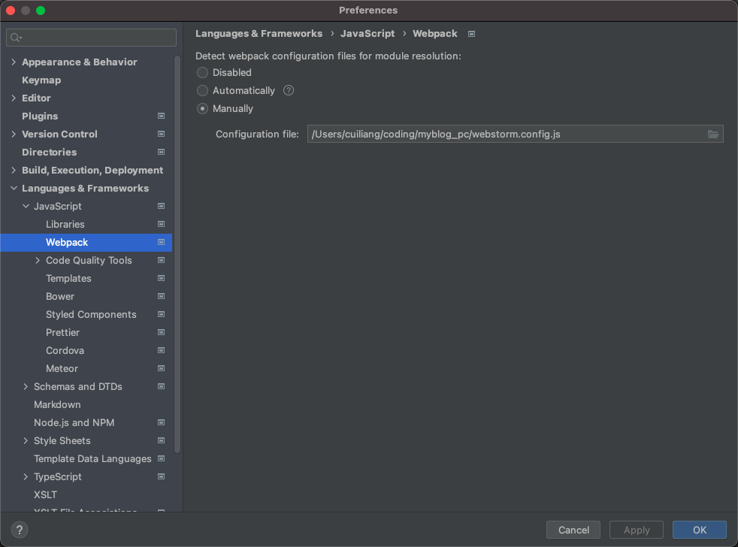Click the JavaScript breadcrumb
Viewport: 738px width, 547px height.
[x=367, y=33]
